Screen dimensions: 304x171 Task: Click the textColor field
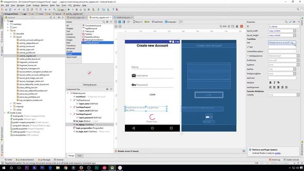(282, 78)
